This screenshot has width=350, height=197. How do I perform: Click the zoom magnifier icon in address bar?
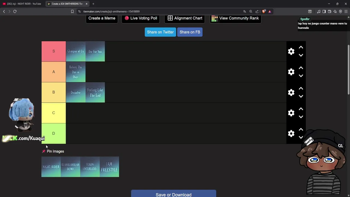251,11
